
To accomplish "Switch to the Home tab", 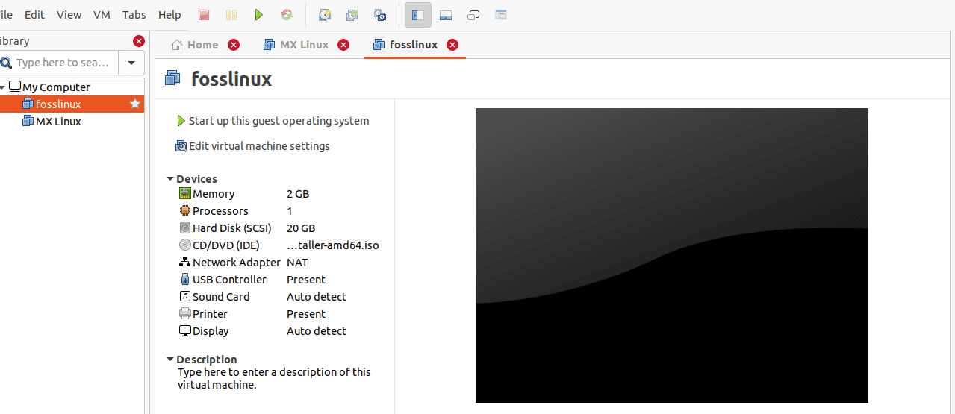I will [x=202, y=45].
